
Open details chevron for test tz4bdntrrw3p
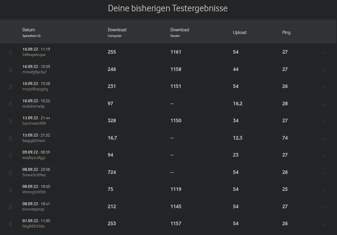(324, 105)
